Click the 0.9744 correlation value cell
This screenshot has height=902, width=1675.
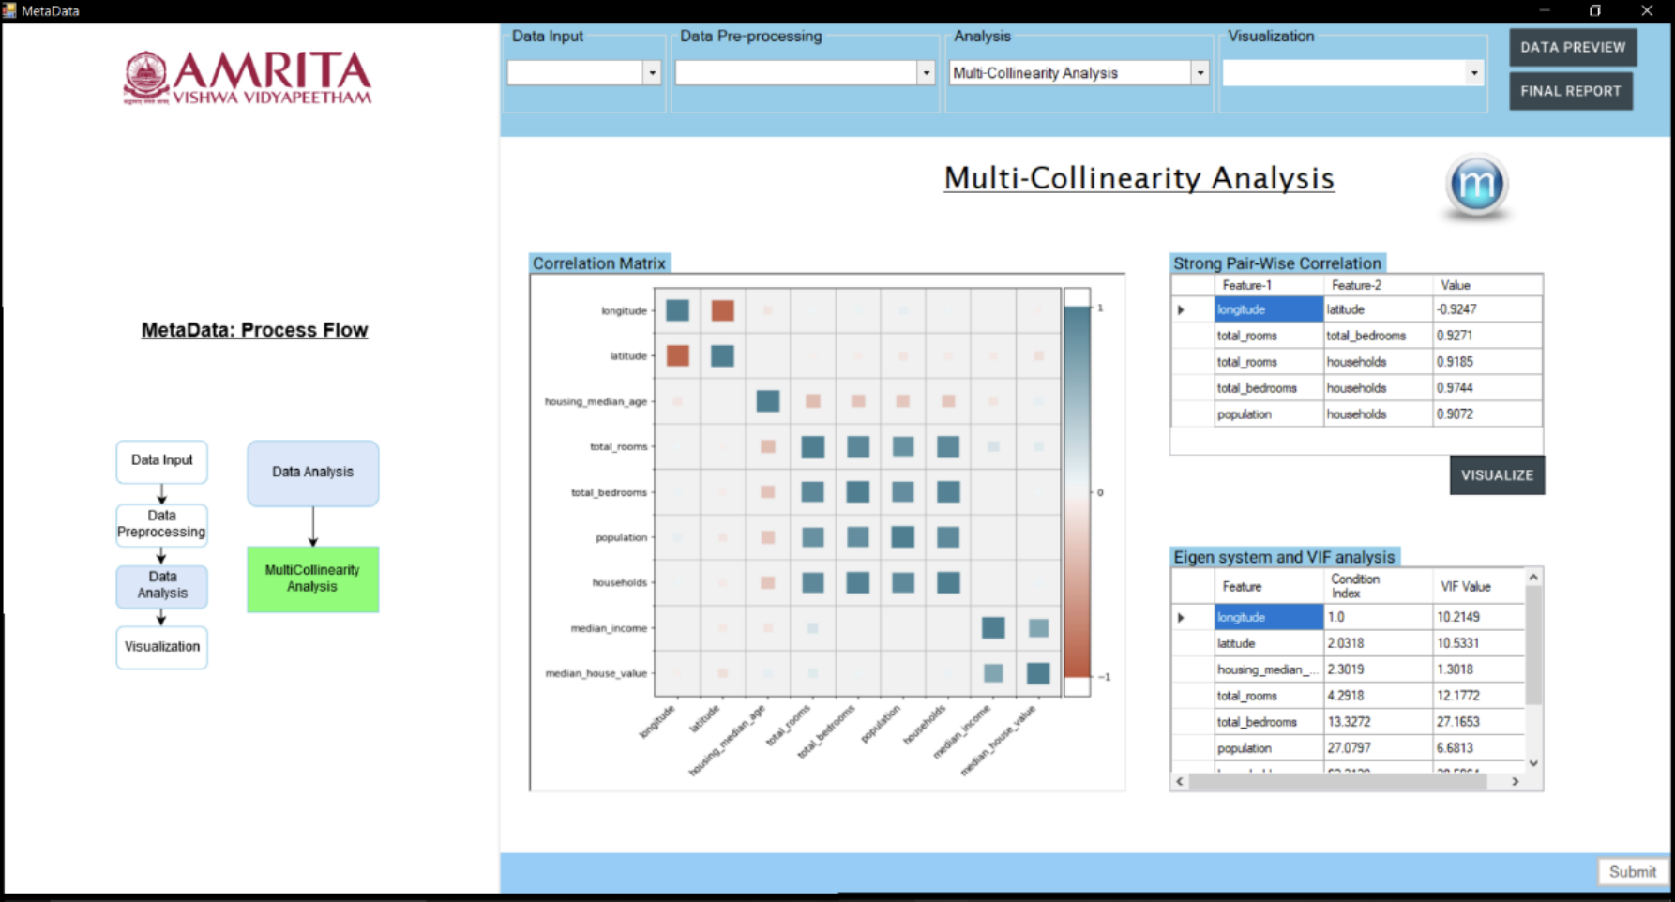[x=1486, y=388]
